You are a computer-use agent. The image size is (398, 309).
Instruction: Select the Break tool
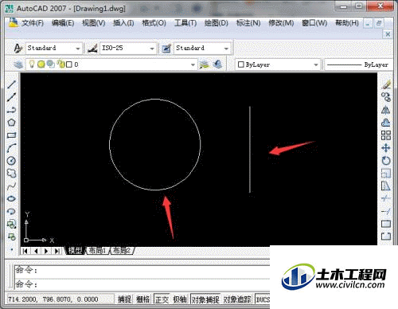[386, 236]
